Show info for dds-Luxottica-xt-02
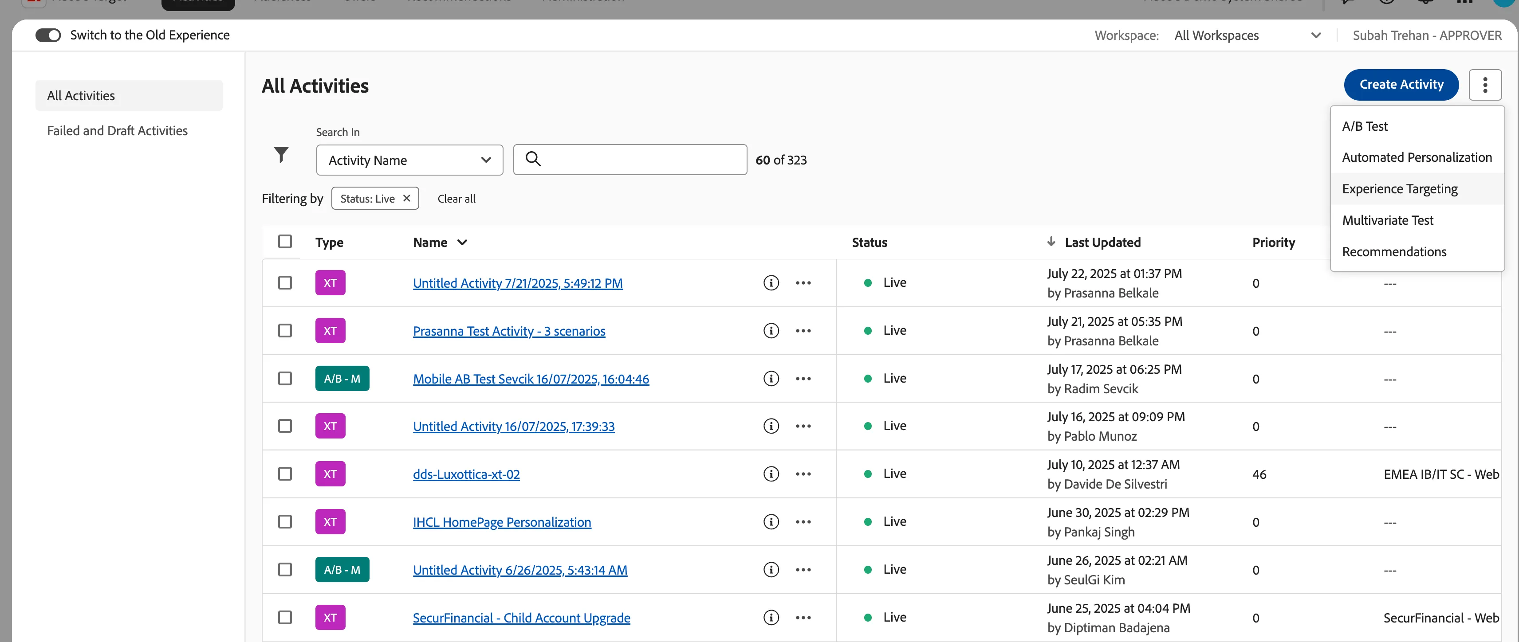Image resolution: width=1519 pixels, height=642 pixels. (x=771, y=474)
